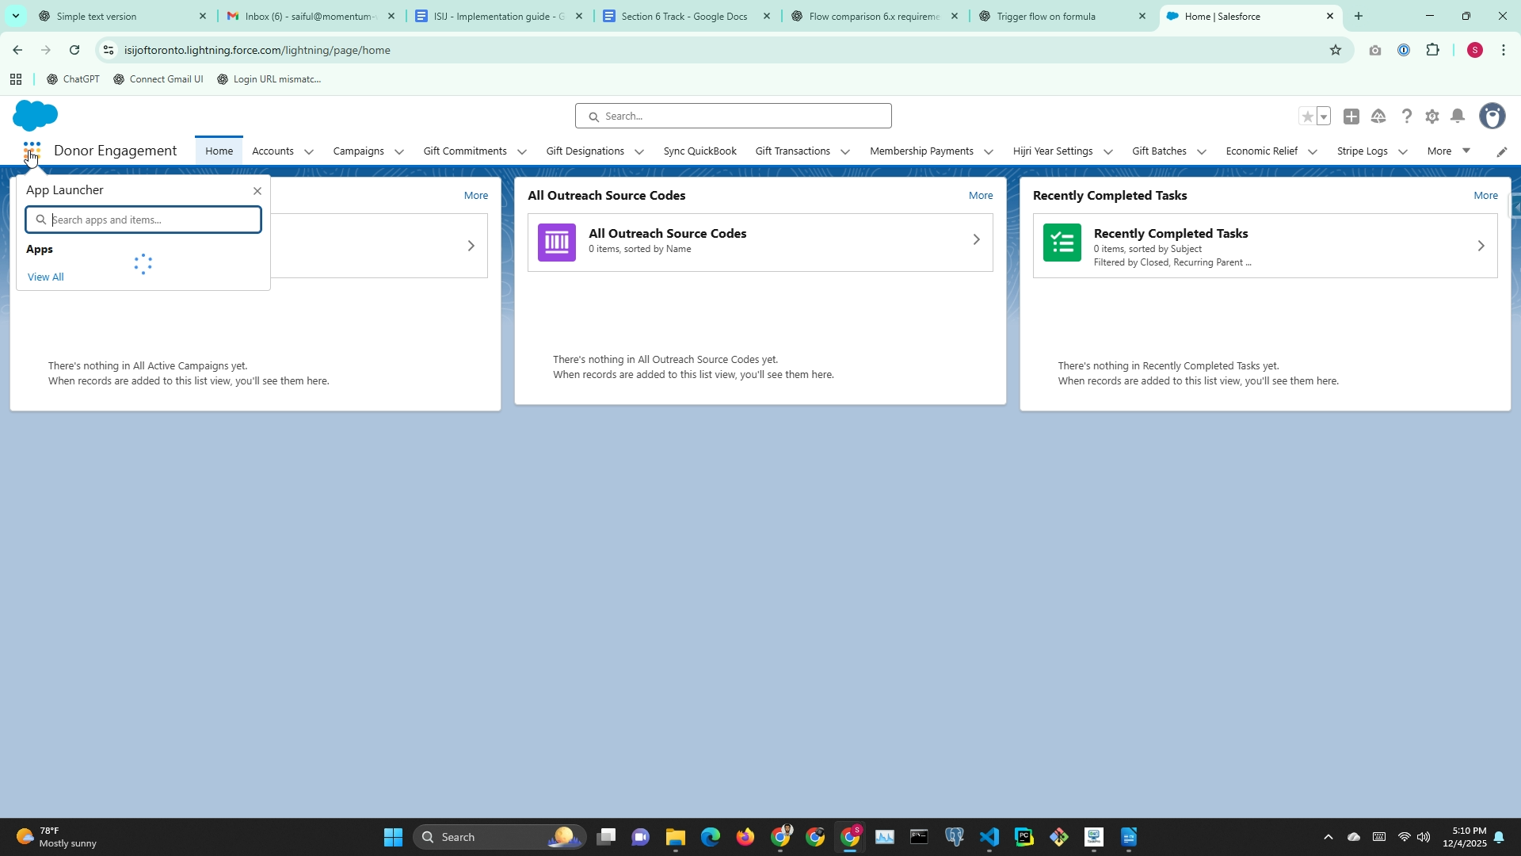This screenshot has width=1521, height=856.
Task: Click the App Launcher waffle icon
Action: [x=32, y=150]
